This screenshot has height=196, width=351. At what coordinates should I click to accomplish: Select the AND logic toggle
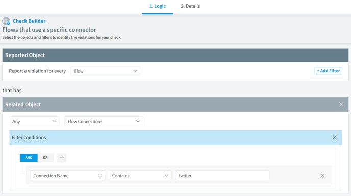click(29, 158)
